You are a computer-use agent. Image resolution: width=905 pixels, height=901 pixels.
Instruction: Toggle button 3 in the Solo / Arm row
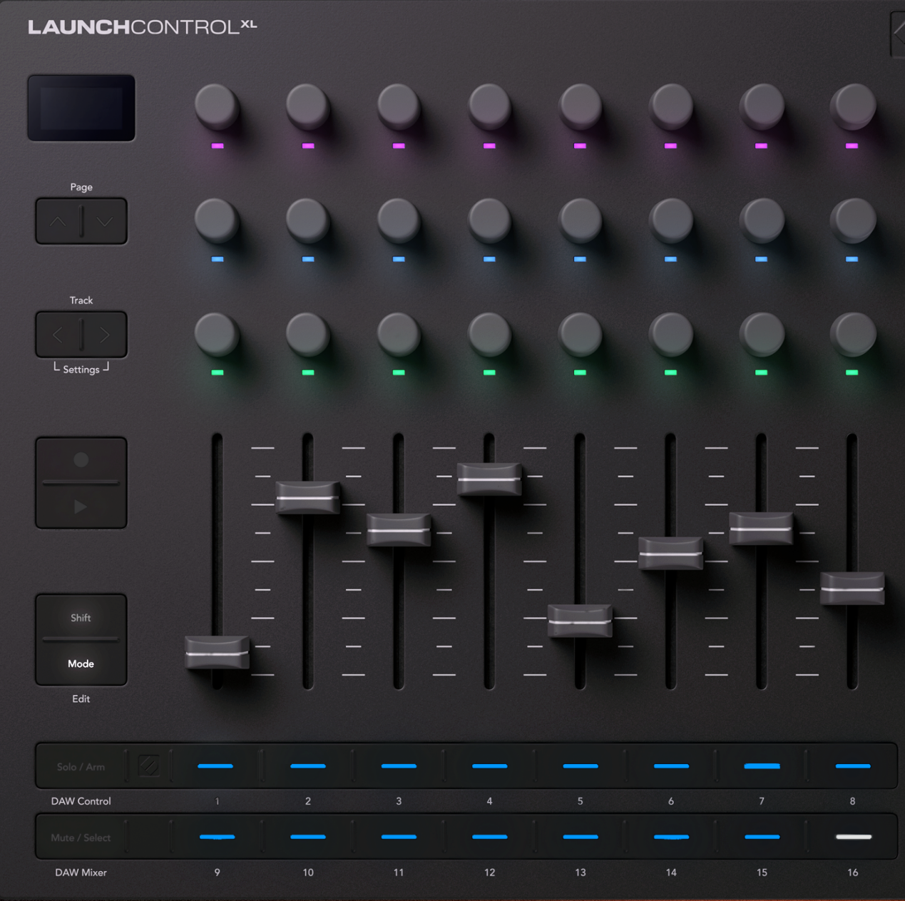coord(399,766)
